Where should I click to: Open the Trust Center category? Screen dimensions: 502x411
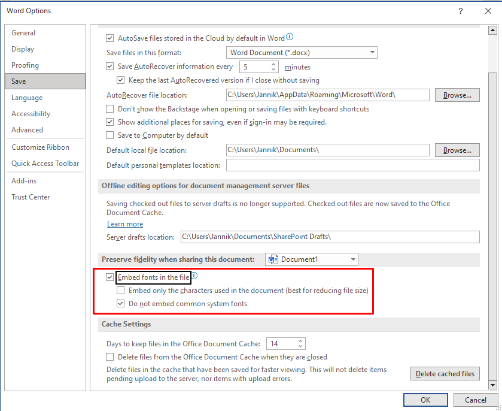[45, 197]
